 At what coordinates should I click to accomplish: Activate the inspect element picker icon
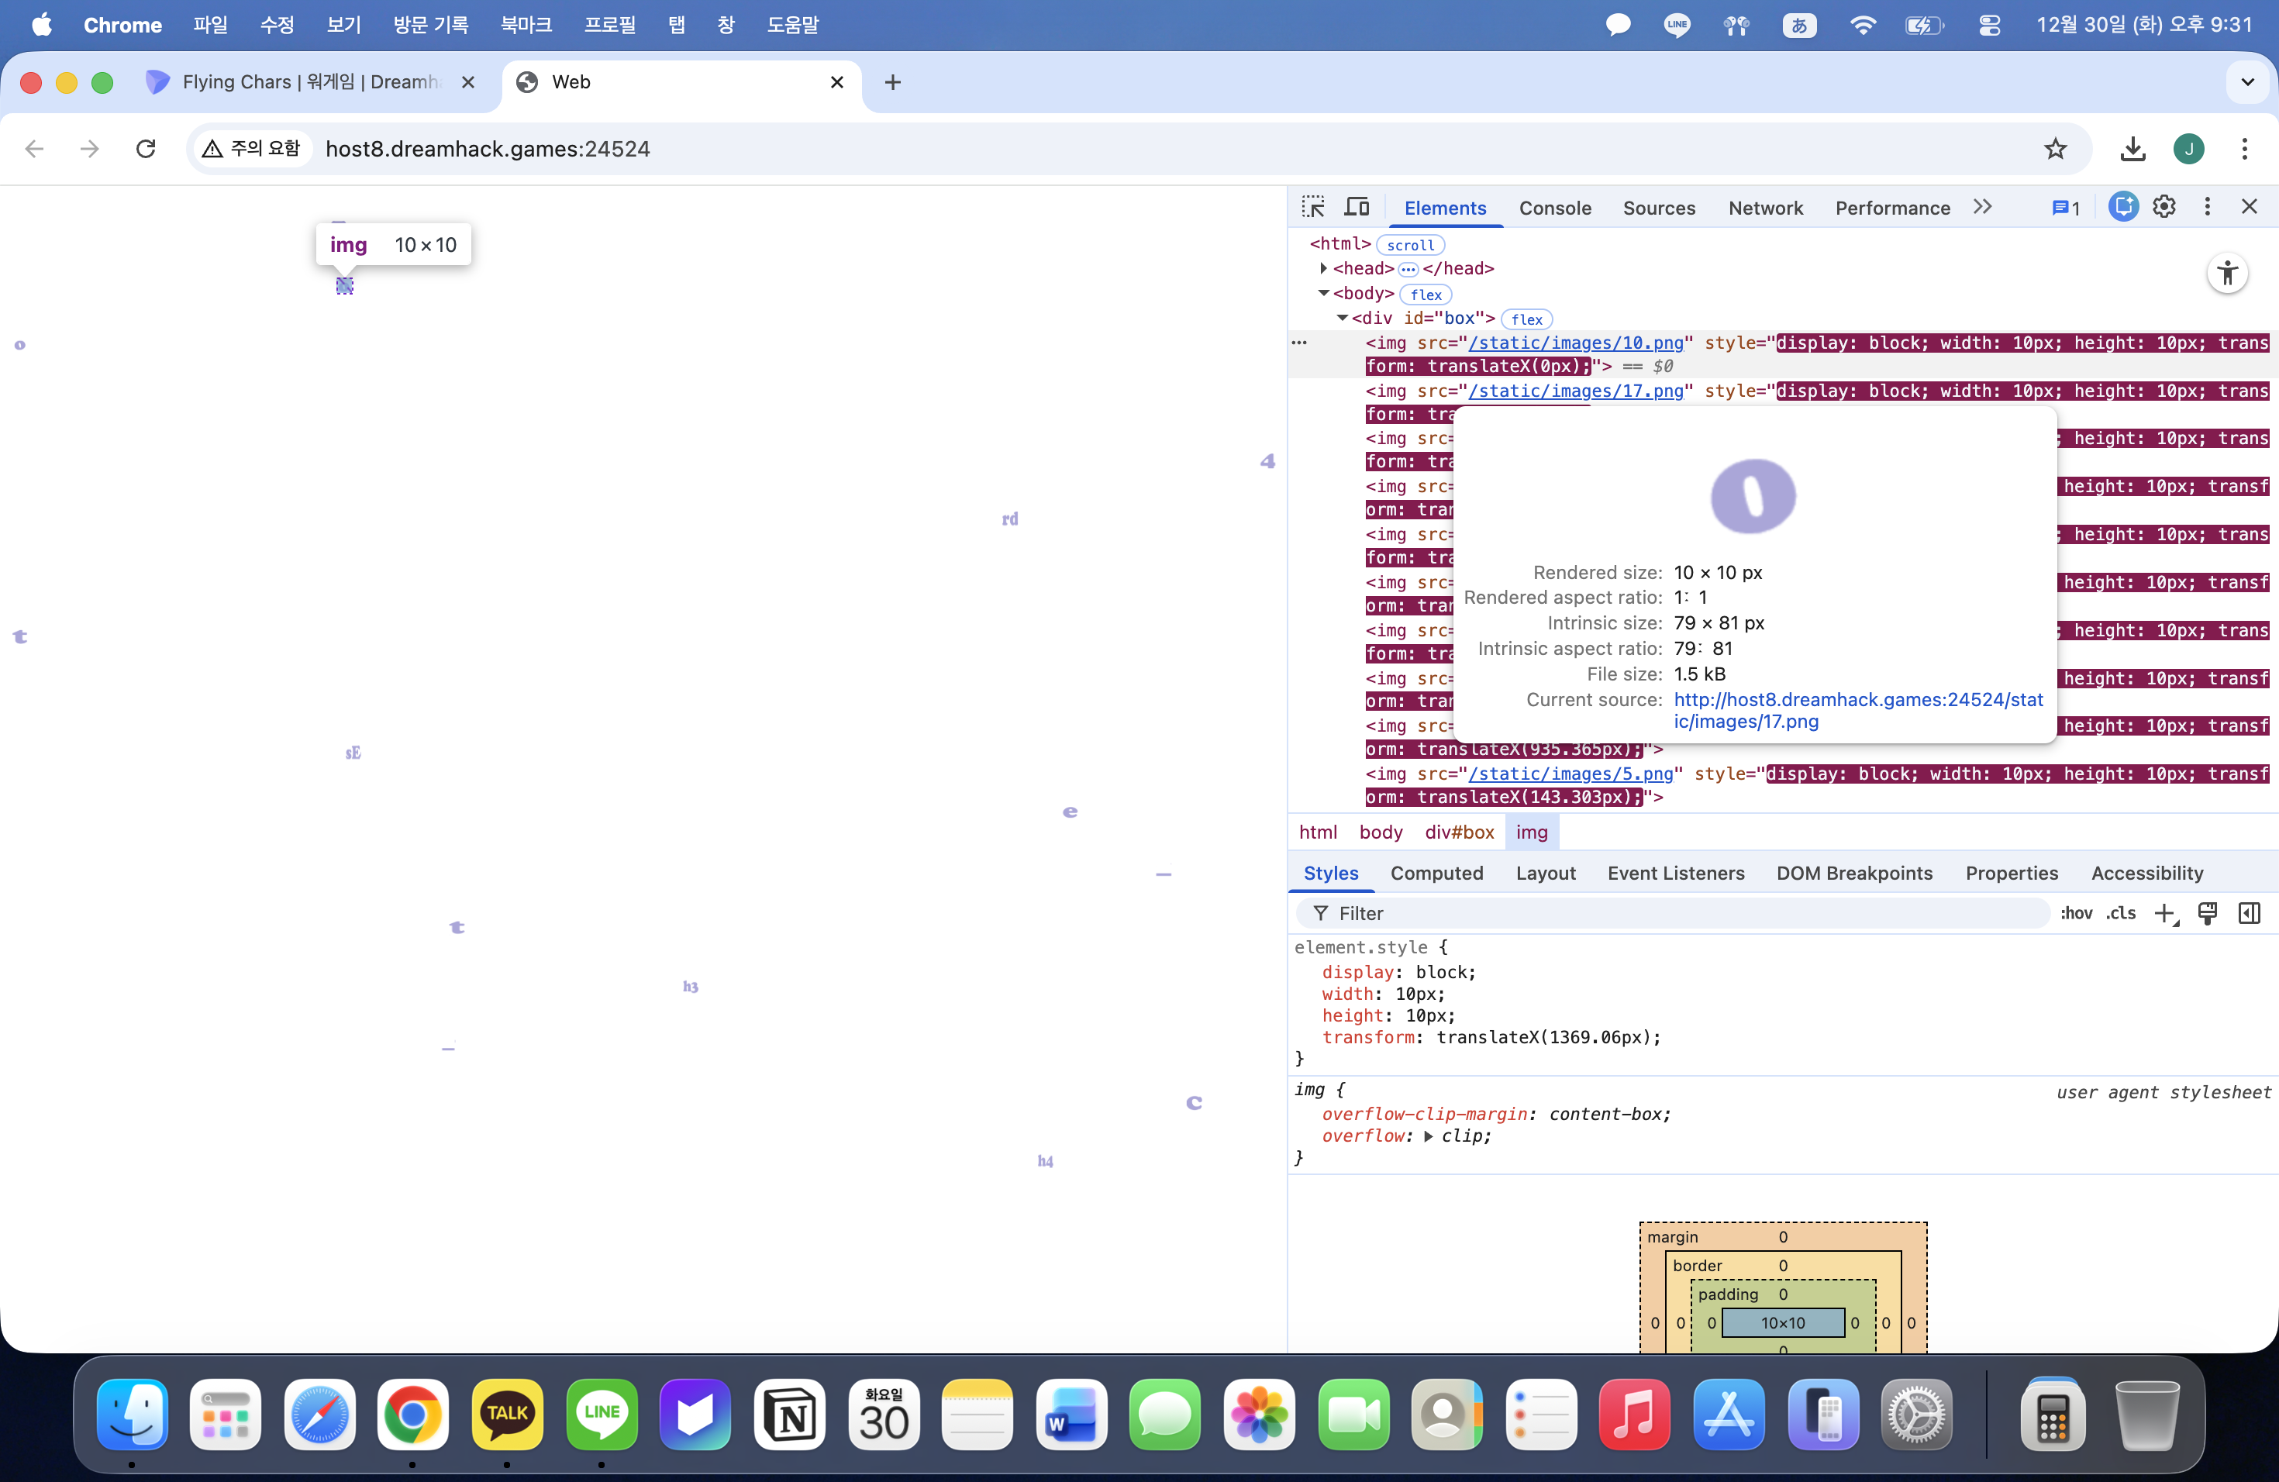(x=1313, y=207)
